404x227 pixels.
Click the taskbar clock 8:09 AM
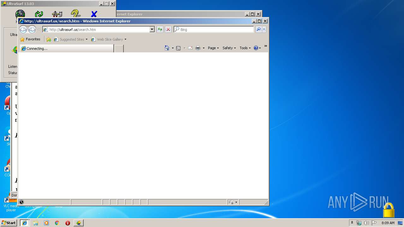(x=388, y=223)
